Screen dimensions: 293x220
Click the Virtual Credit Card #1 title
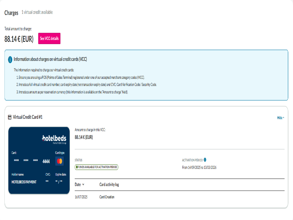(28, 117)
